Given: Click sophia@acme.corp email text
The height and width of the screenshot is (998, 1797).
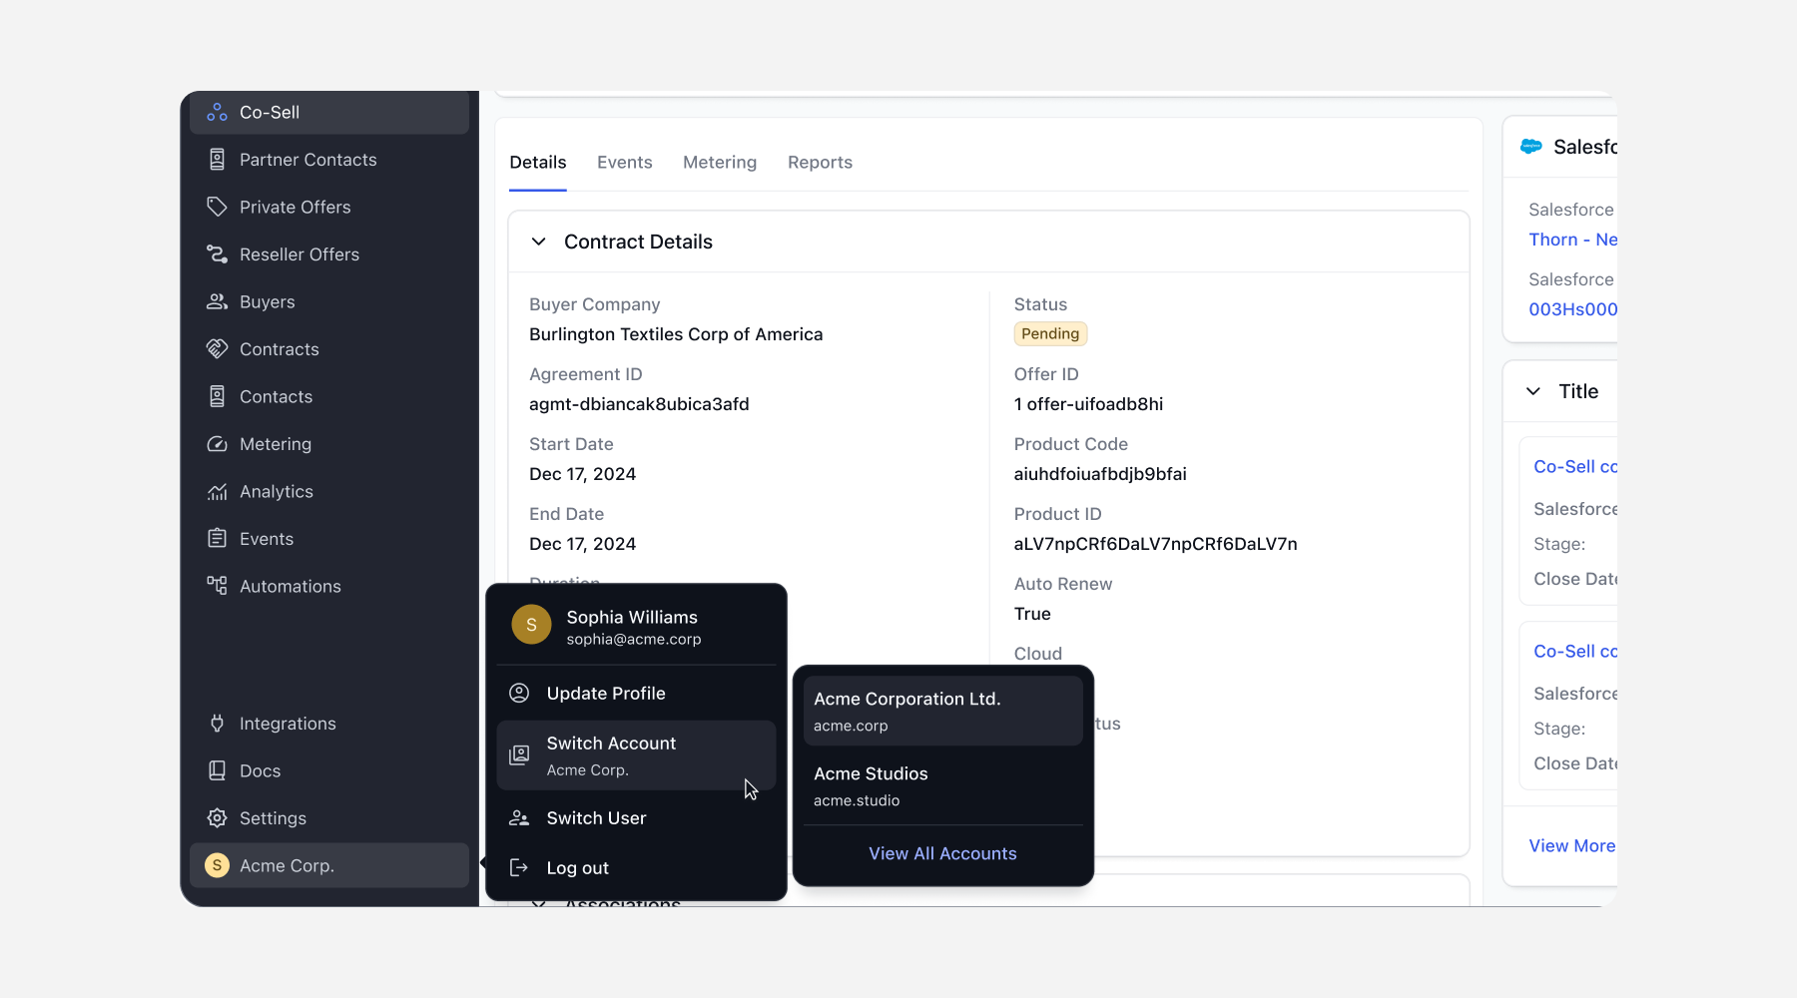Looking at the screenshot, I should pyautogui.click(x=634, y=640).
